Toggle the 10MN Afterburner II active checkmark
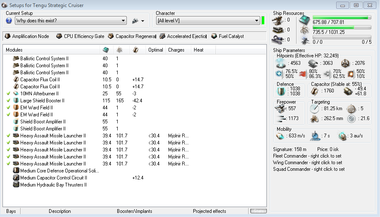Image resolution: width=380 pixels, height=217 pixels. (x=9, y=94)
